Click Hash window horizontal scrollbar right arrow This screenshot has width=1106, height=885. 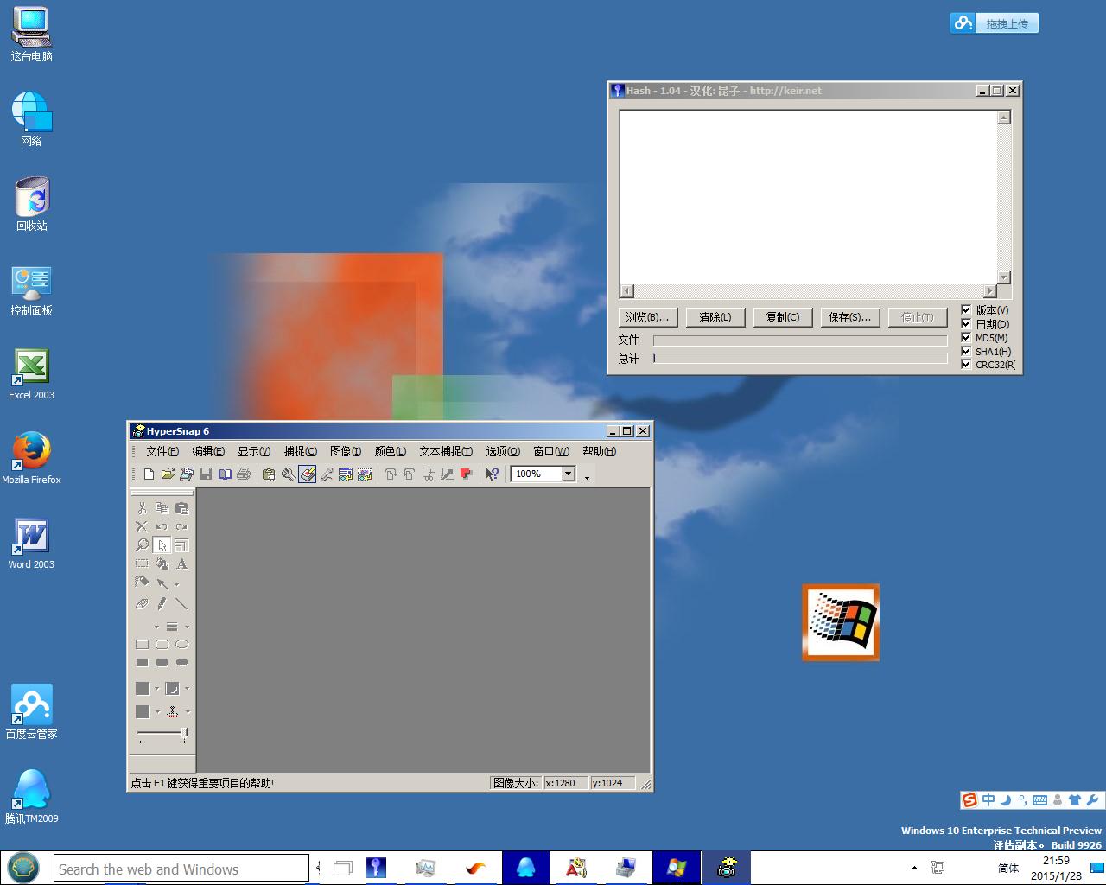[x=990, y=291]
